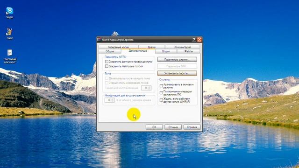Viewport: 299px width, 168px height.
Task: Confirm with the OK button
Action: [x=154, y=127]
